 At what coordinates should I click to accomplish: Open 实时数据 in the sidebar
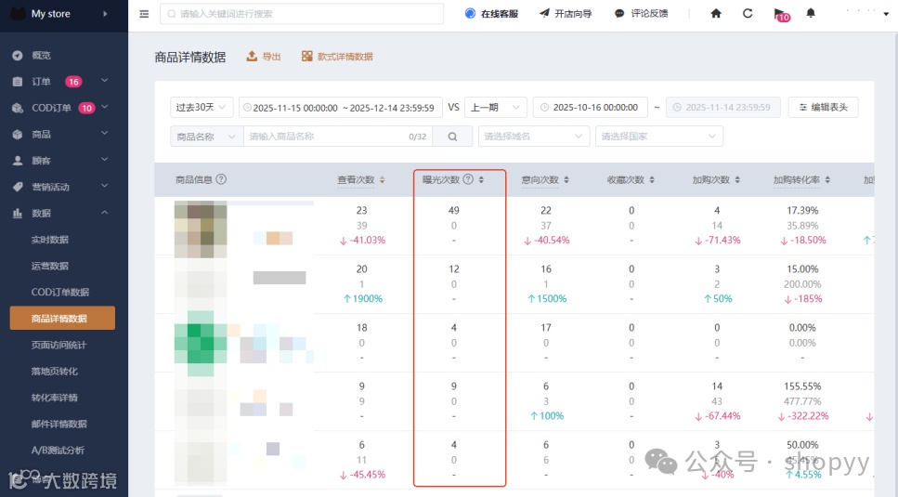pyautogui.click(x=50, y=240)
